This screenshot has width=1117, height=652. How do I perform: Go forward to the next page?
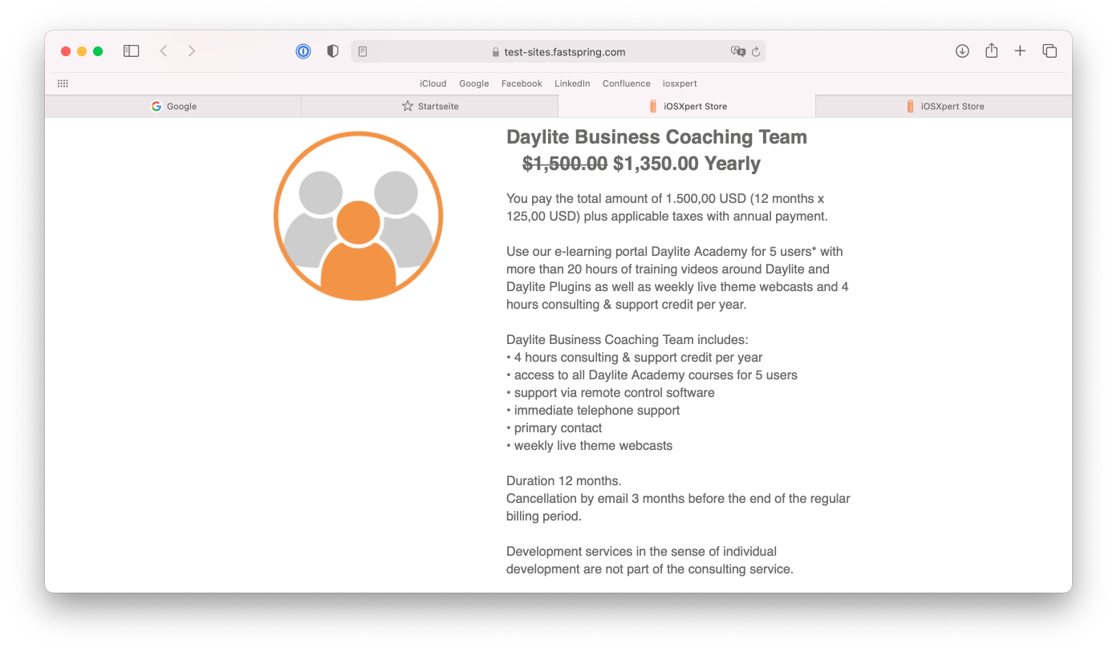(192, 51)
